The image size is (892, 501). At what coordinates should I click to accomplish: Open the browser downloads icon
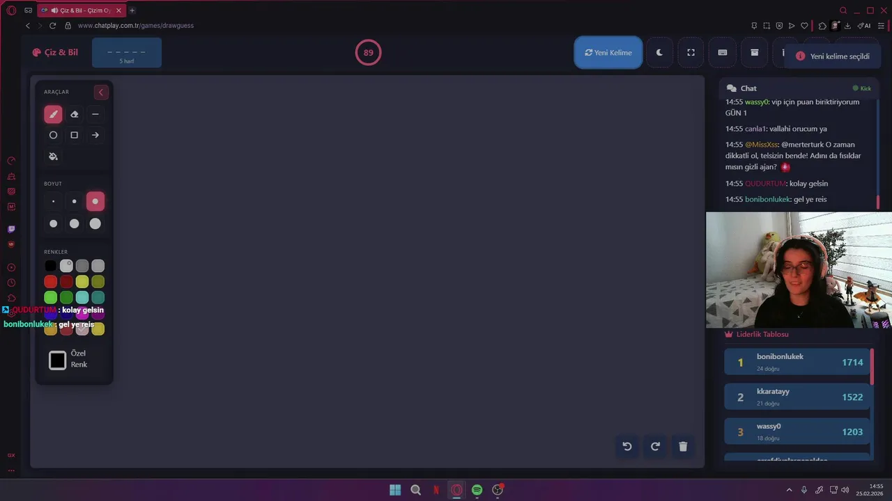point(847,26)
